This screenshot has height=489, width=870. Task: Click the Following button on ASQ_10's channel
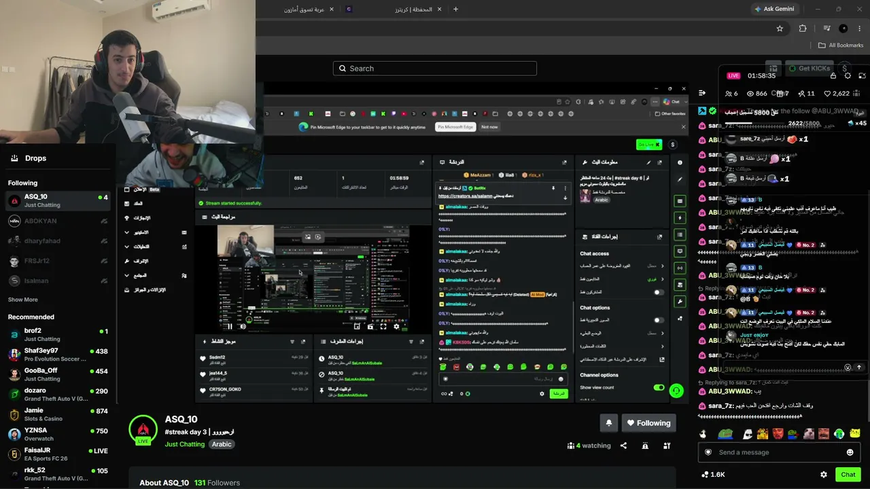[648, 423]
